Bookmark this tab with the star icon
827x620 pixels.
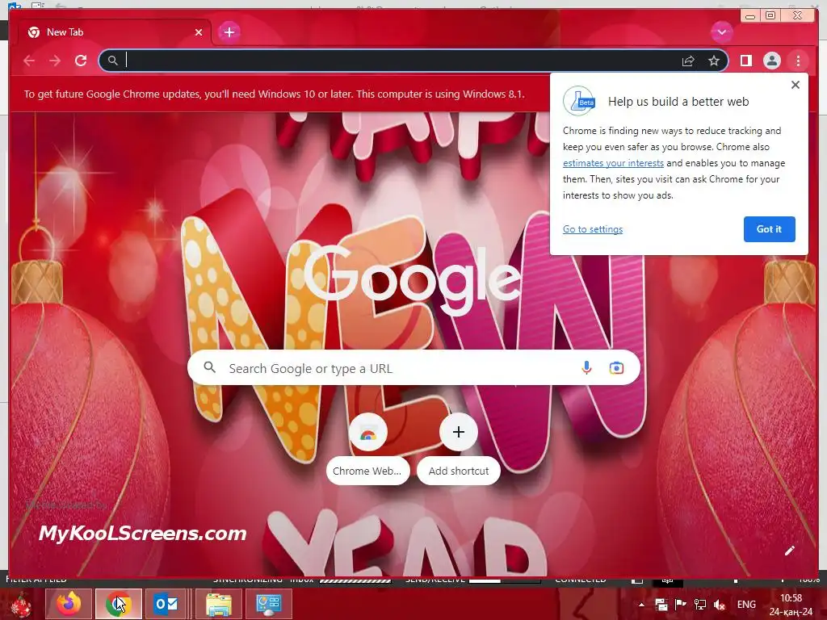[714, 61]
